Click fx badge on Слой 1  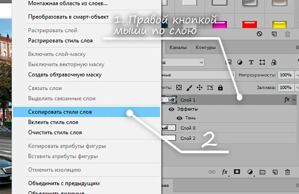pos(287,100)
